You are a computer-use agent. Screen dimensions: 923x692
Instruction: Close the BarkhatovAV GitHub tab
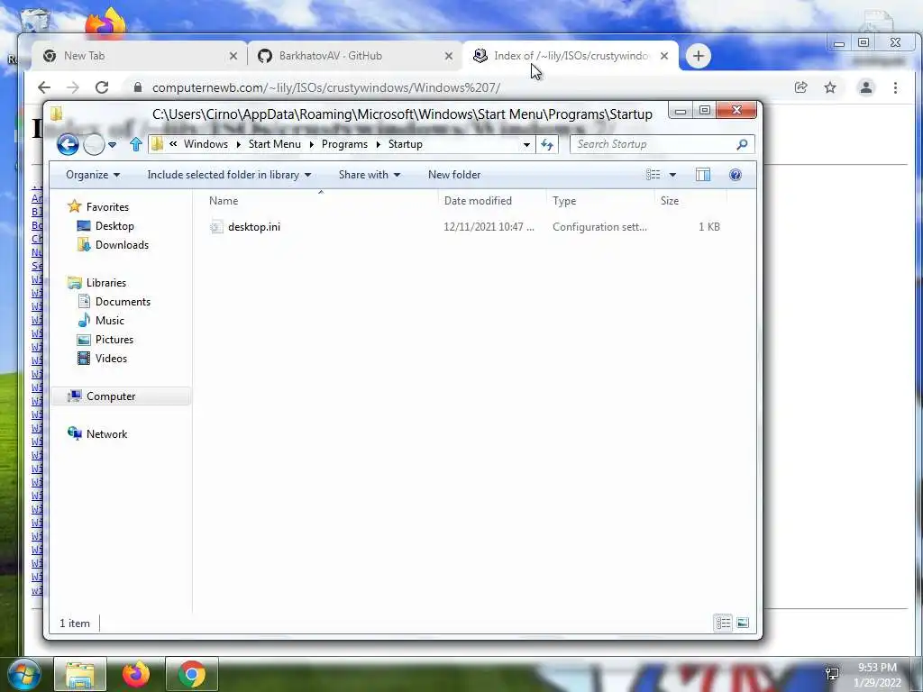coord(449,56)
